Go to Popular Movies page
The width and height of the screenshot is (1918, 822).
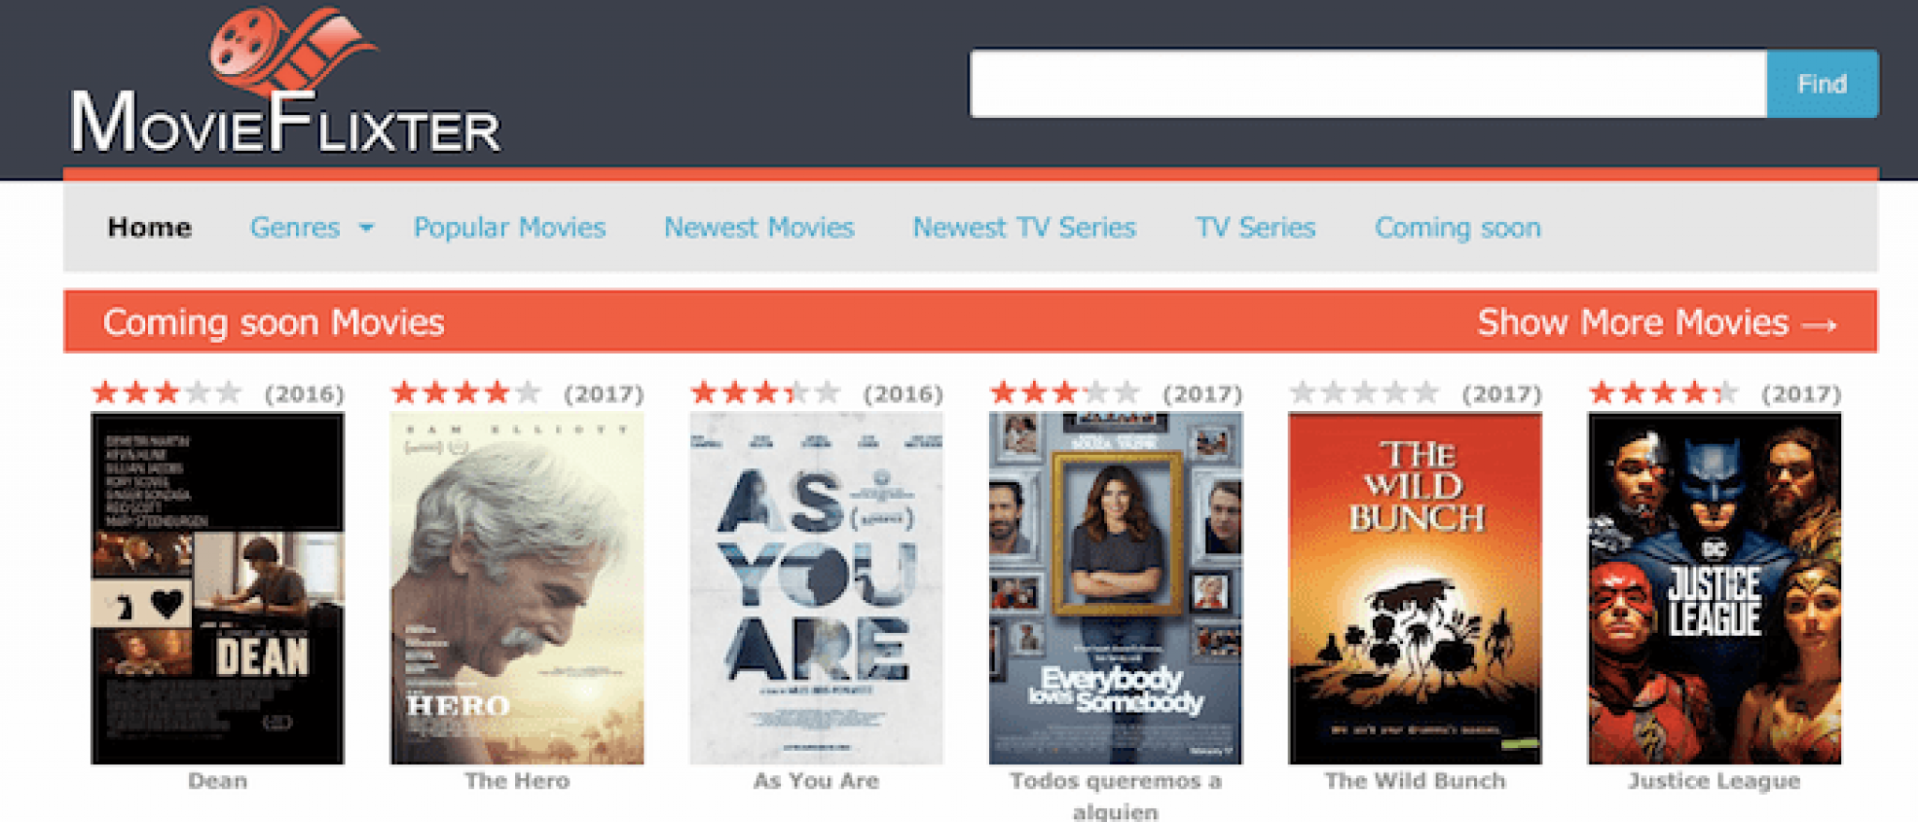point(509,228)
